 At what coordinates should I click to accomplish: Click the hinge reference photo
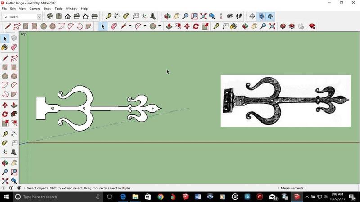286,101
